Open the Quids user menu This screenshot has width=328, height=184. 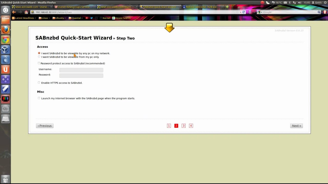coord(316,3)
